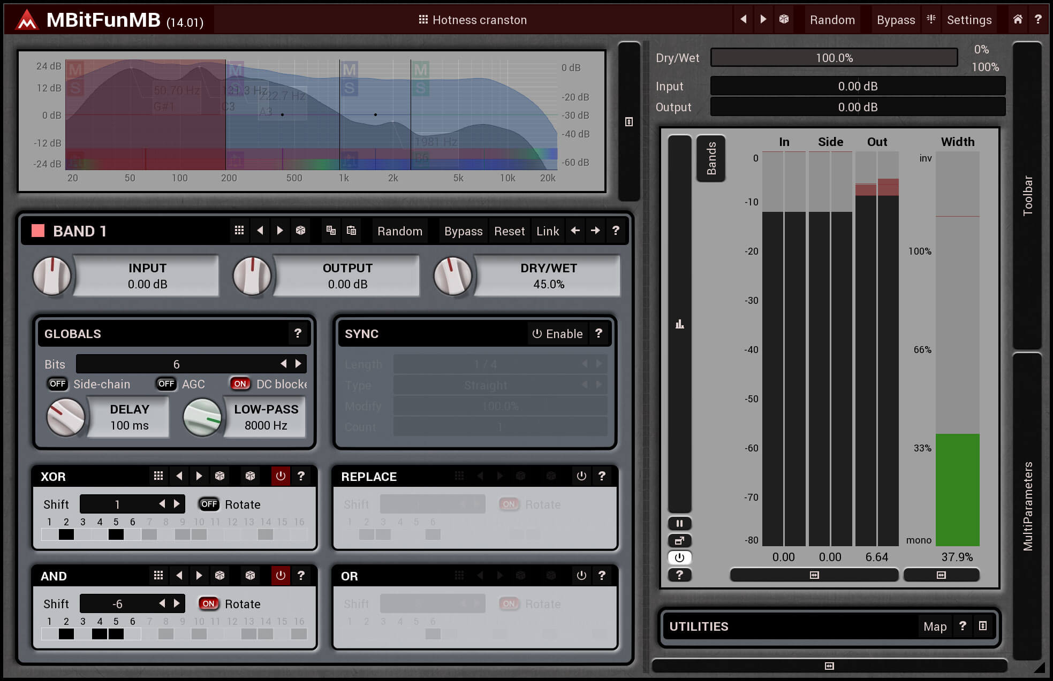Viewport: 1053px width, 681px height.
Task: Pop out the meters window icon
Action: 679,540
